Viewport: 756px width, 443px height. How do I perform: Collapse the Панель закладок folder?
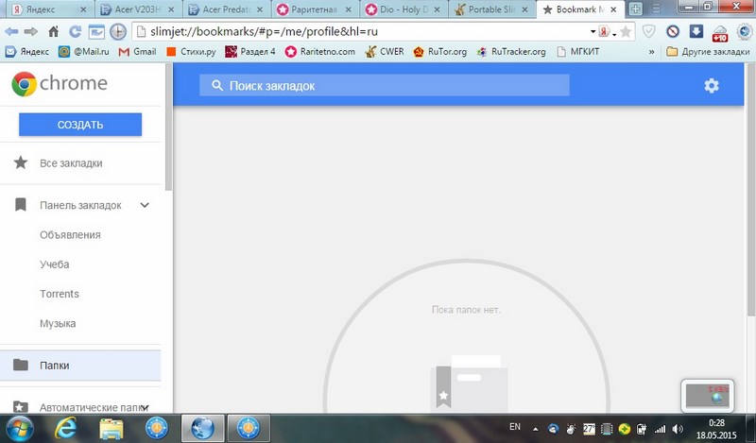click(x=145, y=205)
